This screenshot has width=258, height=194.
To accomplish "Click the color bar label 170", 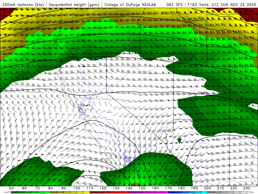I will tap(168, 188).
